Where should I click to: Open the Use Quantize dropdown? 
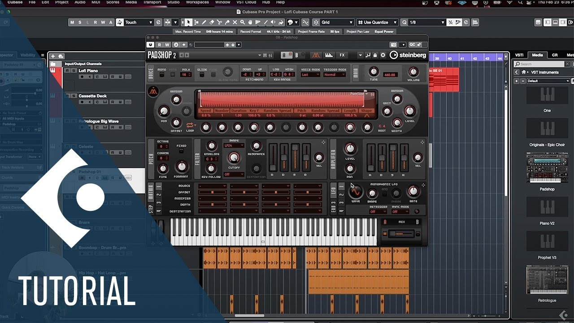(x=377, y=22)
